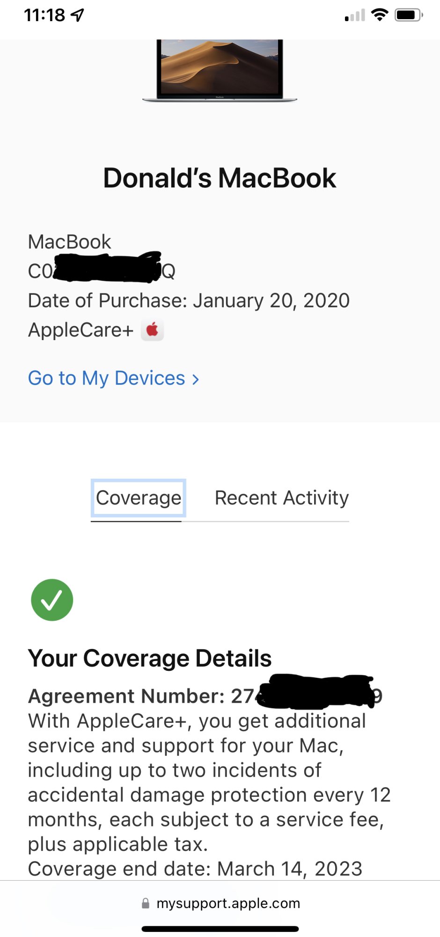Screen dimensions: 440x937
Task: Tap the battery icon in status bar
Action: point(408,15)
